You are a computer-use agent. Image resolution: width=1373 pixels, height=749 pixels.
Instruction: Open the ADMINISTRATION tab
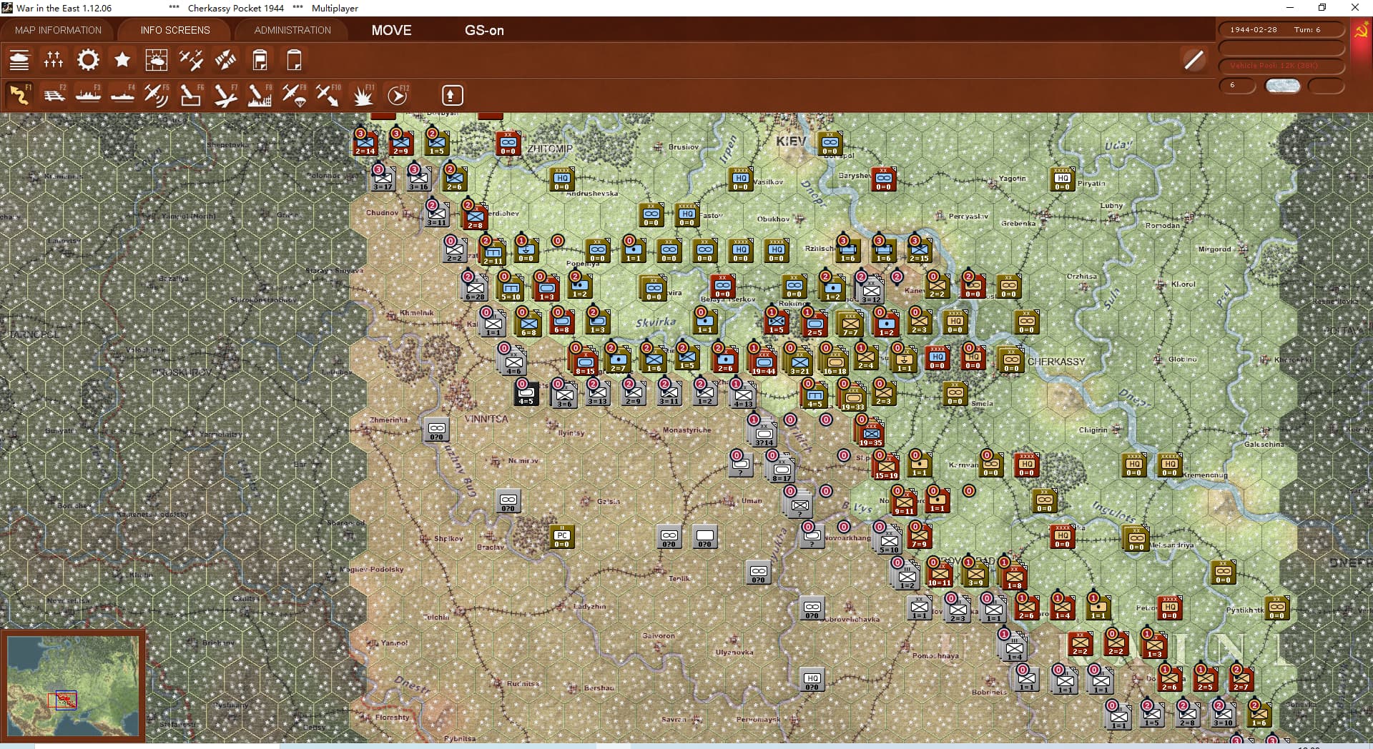tap(292, 30)
